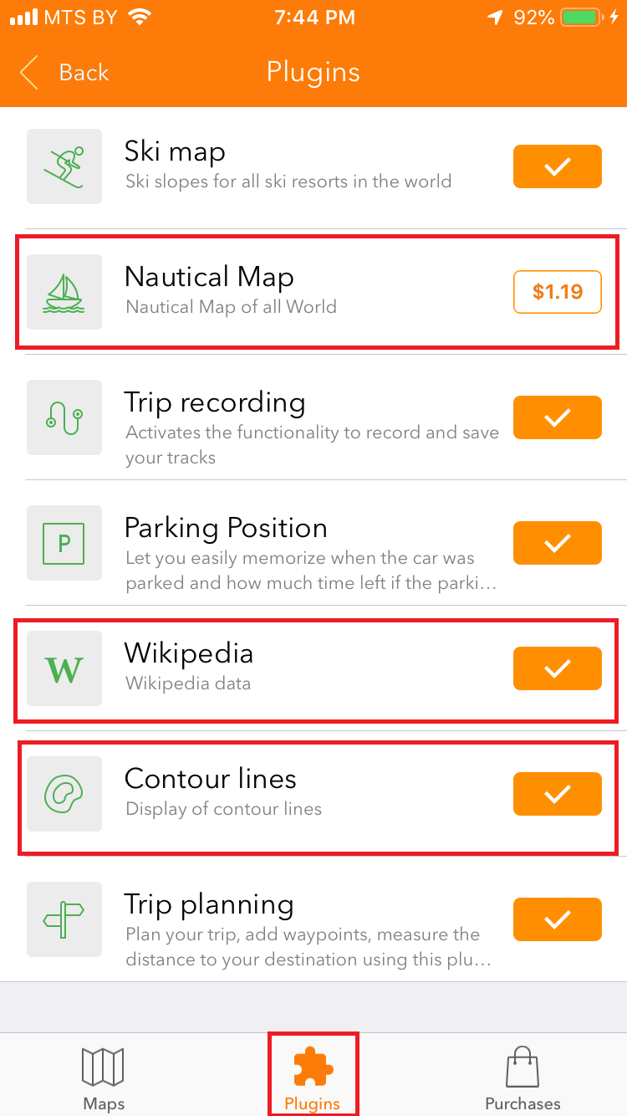Disable the Ski map plugin checkmark

[x=558, y=166]
